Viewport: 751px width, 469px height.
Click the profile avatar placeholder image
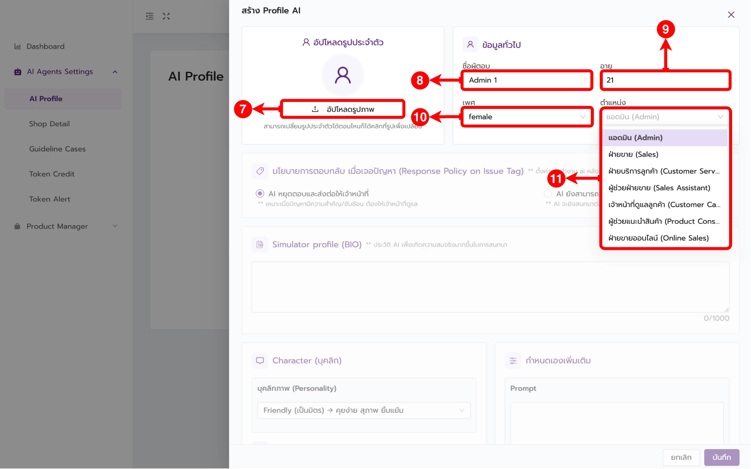coord(343,75)
